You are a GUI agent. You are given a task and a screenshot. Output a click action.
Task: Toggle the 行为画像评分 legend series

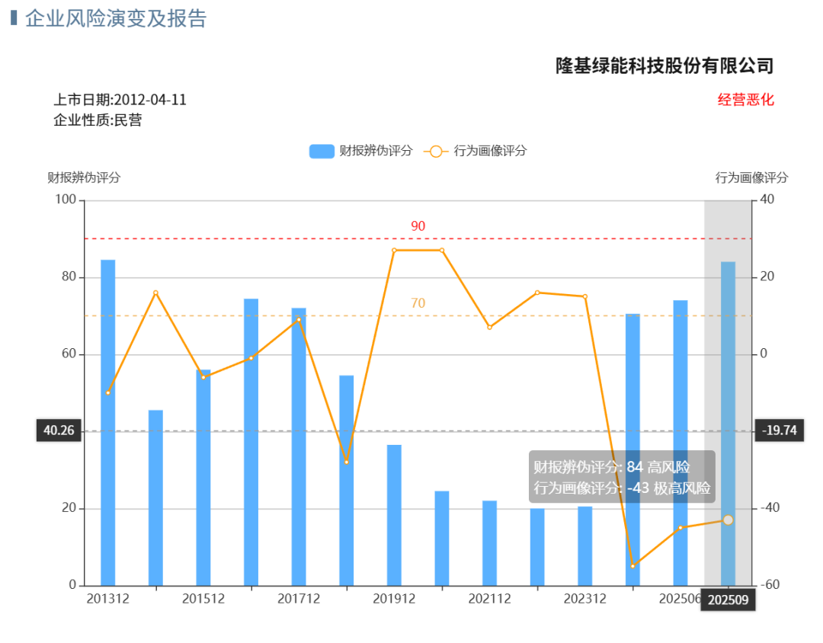tap(476, 151)
